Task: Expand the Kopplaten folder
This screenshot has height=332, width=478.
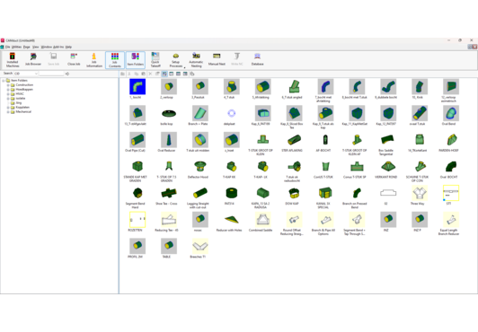Action: pos(8,107)
